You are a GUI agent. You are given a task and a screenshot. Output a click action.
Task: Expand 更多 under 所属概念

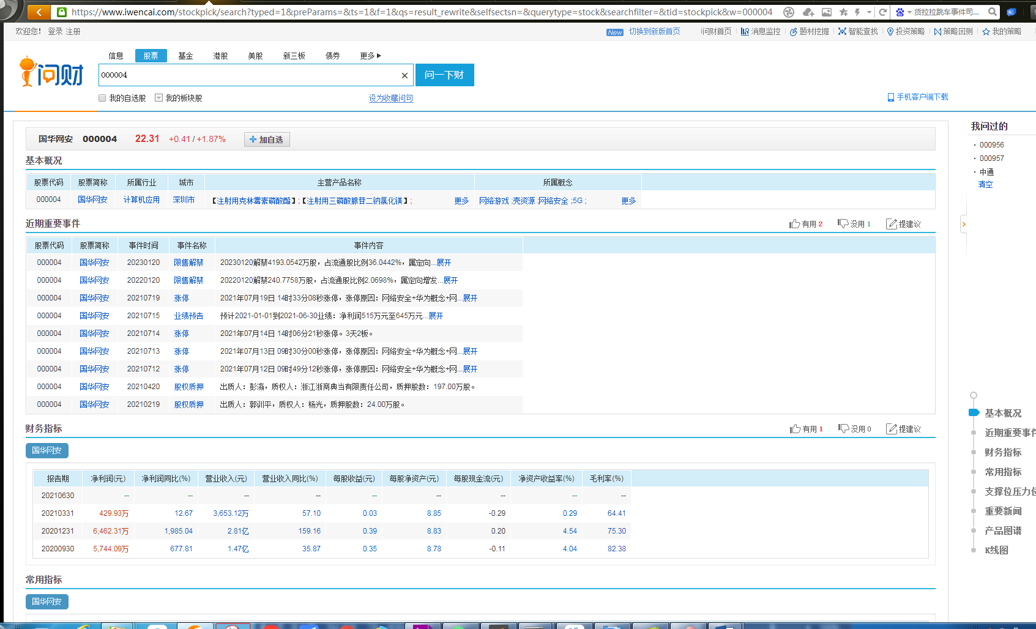(628, 201)
